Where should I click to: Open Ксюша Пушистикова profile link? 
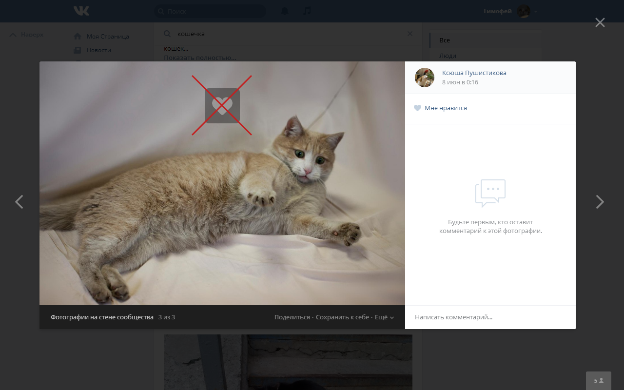coord(474,73)
